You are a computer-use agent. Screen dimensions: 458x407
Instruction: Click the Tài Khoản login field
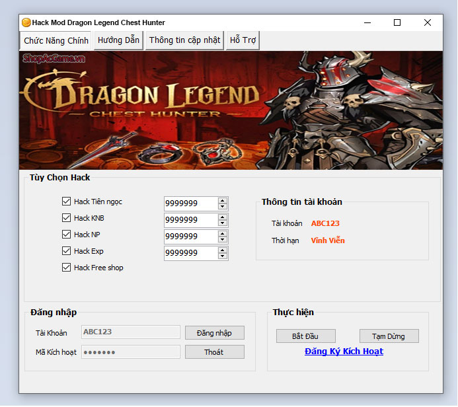point(131,332)
